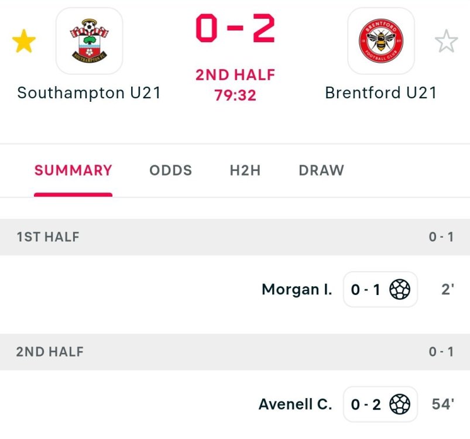Open the Brentford U21 team crest

coord(381,41)
